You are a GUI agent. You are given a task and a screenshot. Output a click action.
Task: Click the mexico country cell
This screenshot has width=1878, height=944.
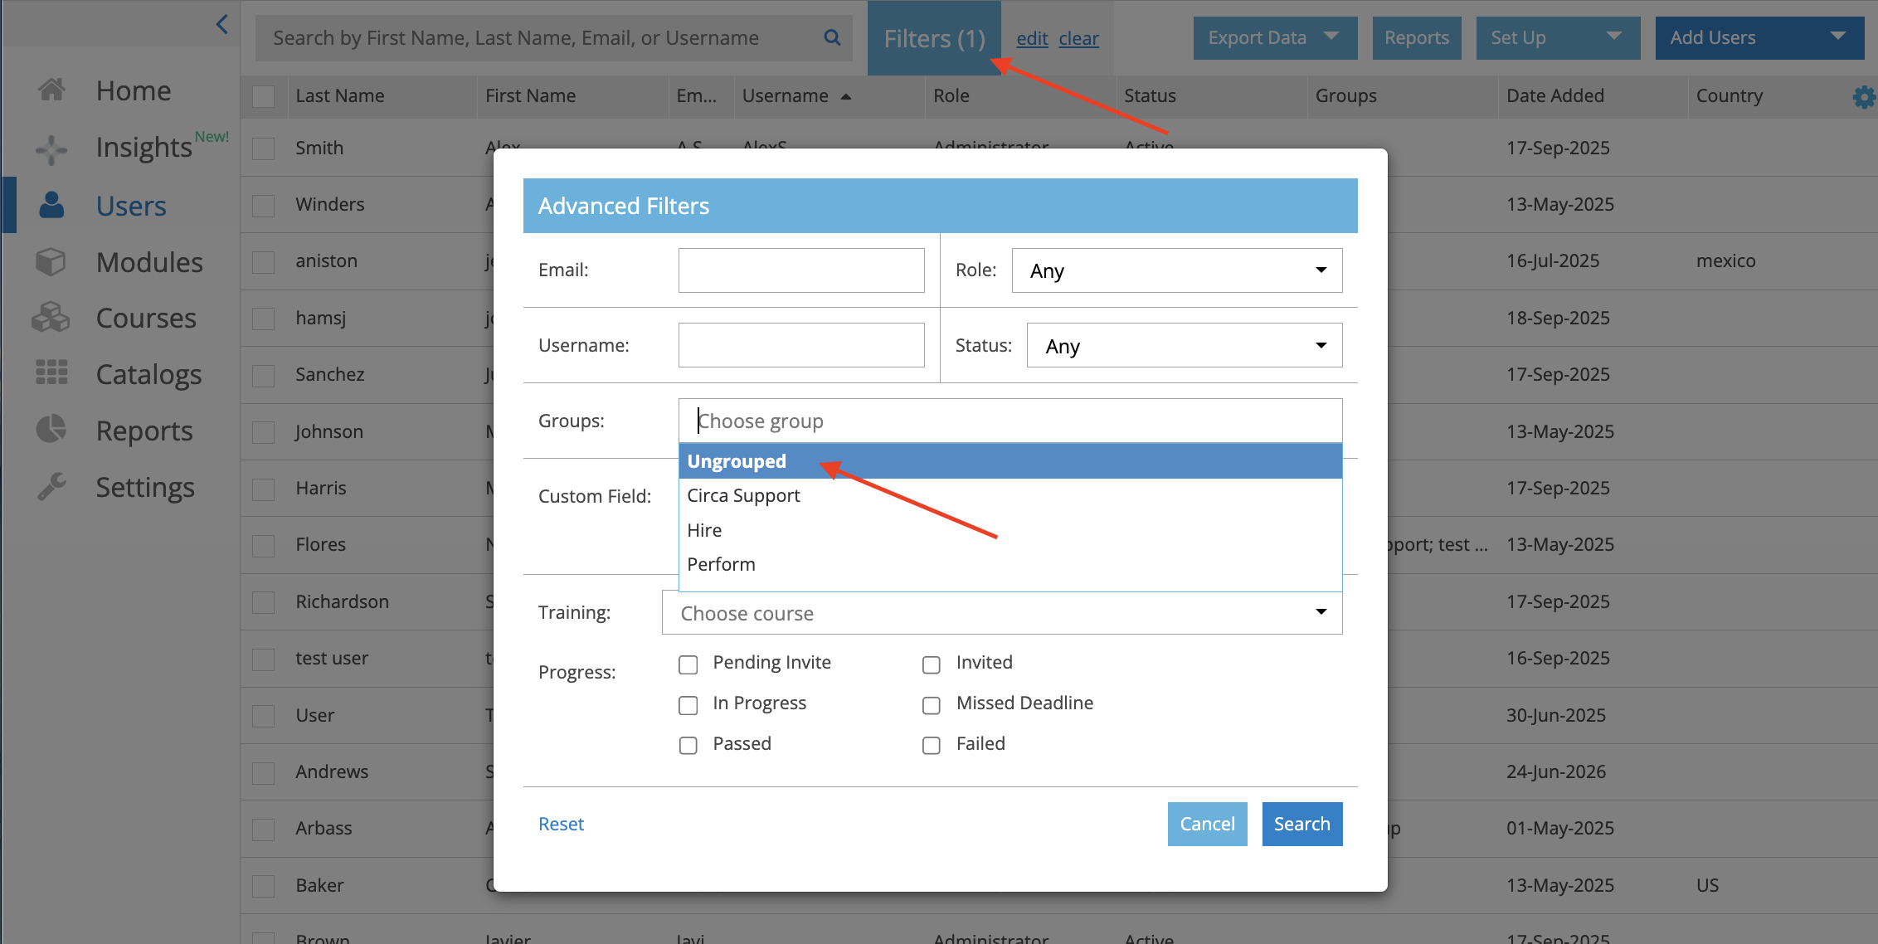[x=1726, y=260]
